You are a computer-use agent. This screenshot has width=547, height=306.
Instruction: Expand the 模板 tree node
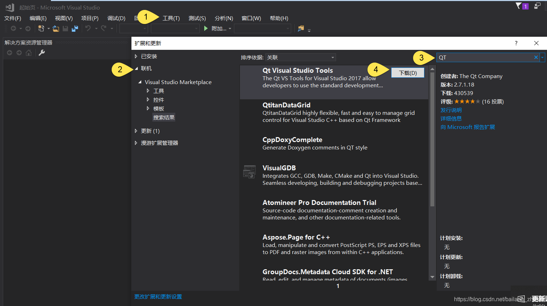[148, 108]
